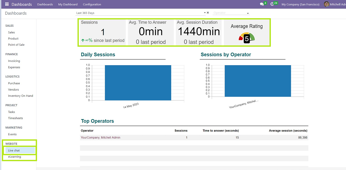Open the Dashboards menu in top bar
Viewport: 346px width, 170px height.
(45, 4)
